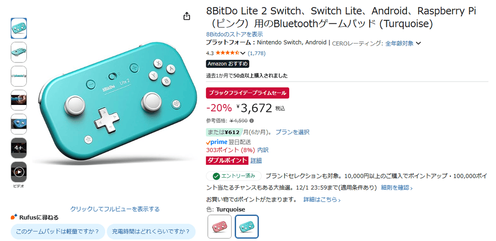
Task: Click the Rufus sparkle icon
Action: click(x=14, y=217)
